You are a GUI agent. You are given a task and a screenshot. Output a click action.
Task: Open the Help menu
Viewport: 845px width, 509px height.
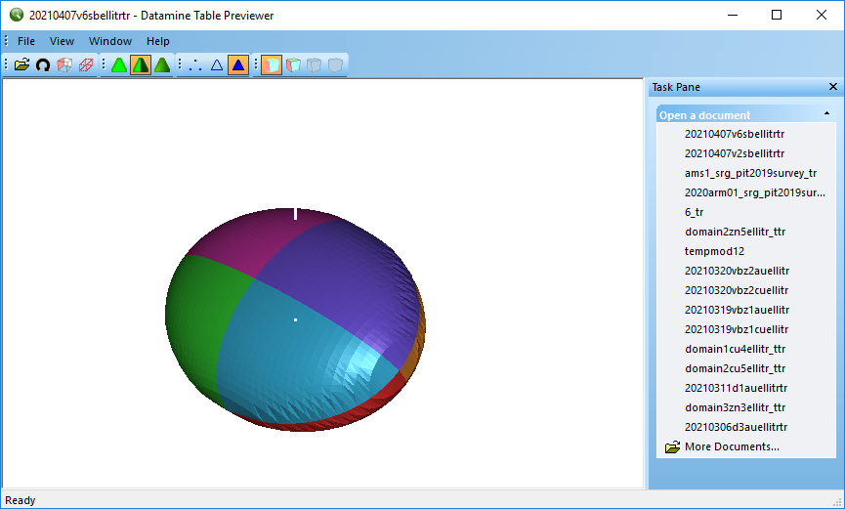(158, 41)
